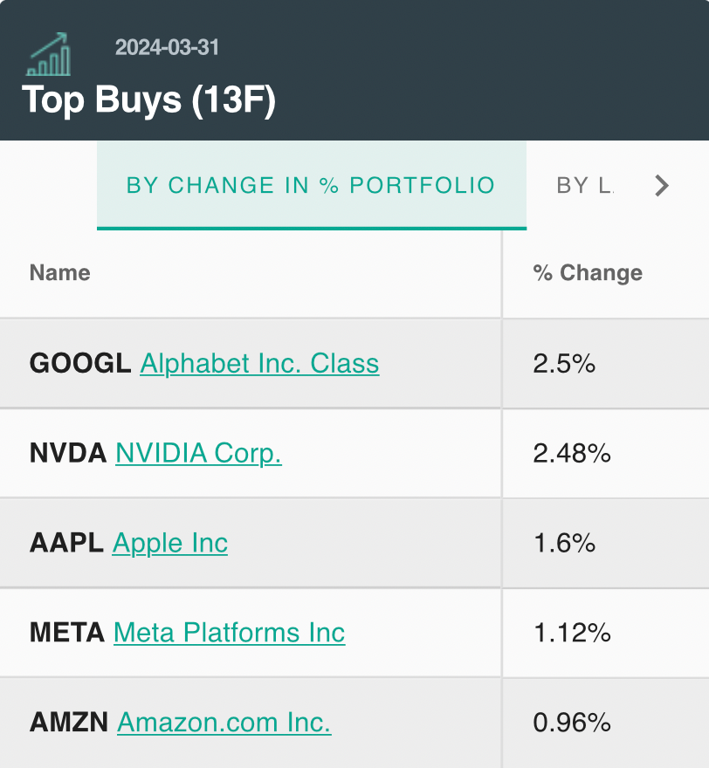Open the NVIDIA Corp. link
This screenshot has width=709, height=768.
198,453
